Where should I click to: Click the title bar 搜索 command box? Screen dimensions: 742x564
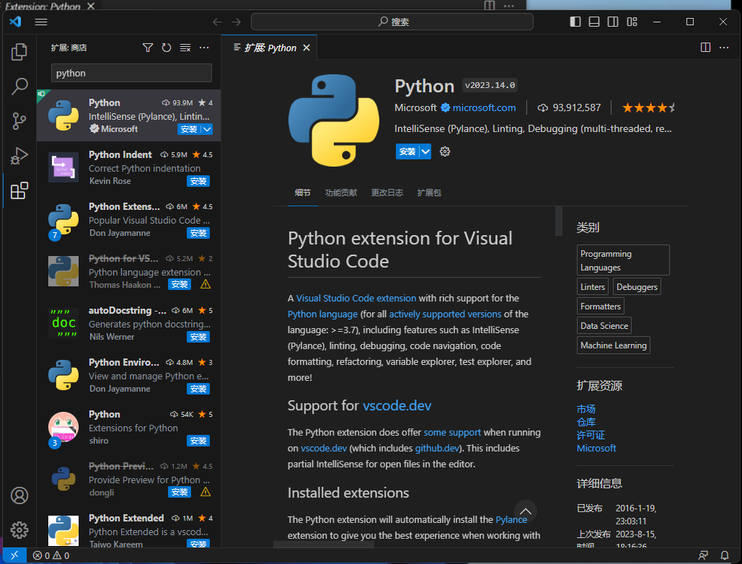pos(392,22)
